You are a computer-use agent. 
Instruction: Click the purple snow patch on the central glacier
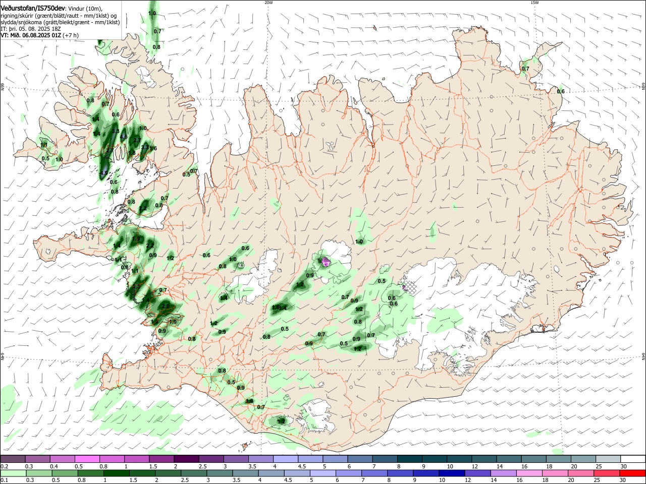[x=326, y=261]
